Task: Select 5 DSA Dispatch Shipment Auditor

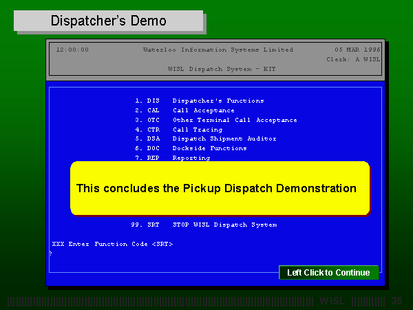Action: point(206,138)
